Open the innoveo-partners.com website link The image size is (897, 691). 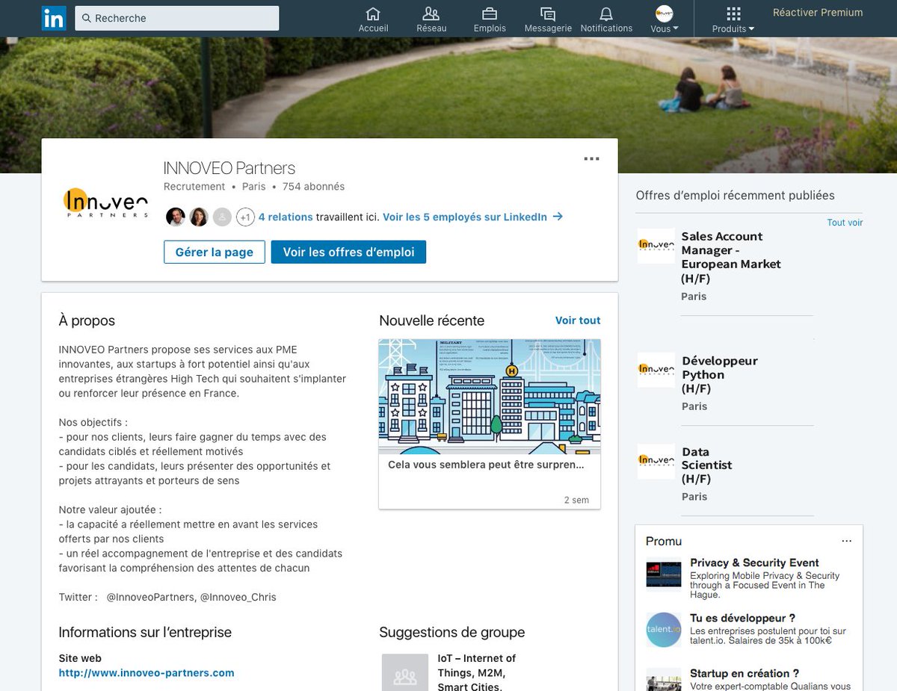point(147,673)
